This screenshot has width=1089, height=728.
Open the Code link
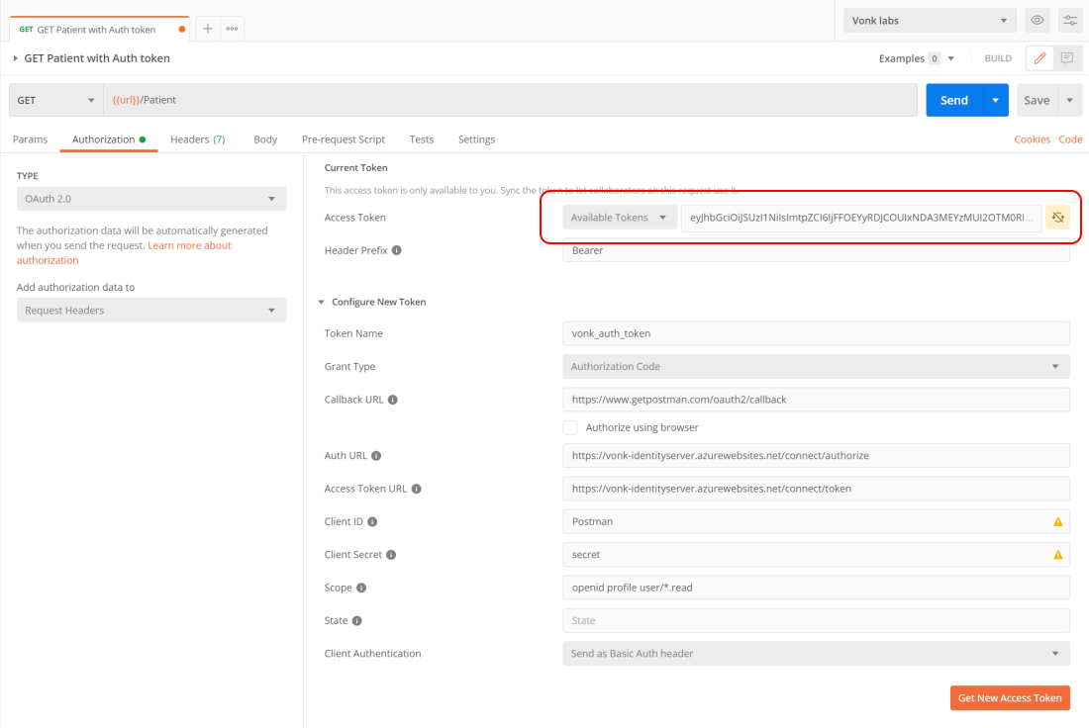coord(1070,139)
